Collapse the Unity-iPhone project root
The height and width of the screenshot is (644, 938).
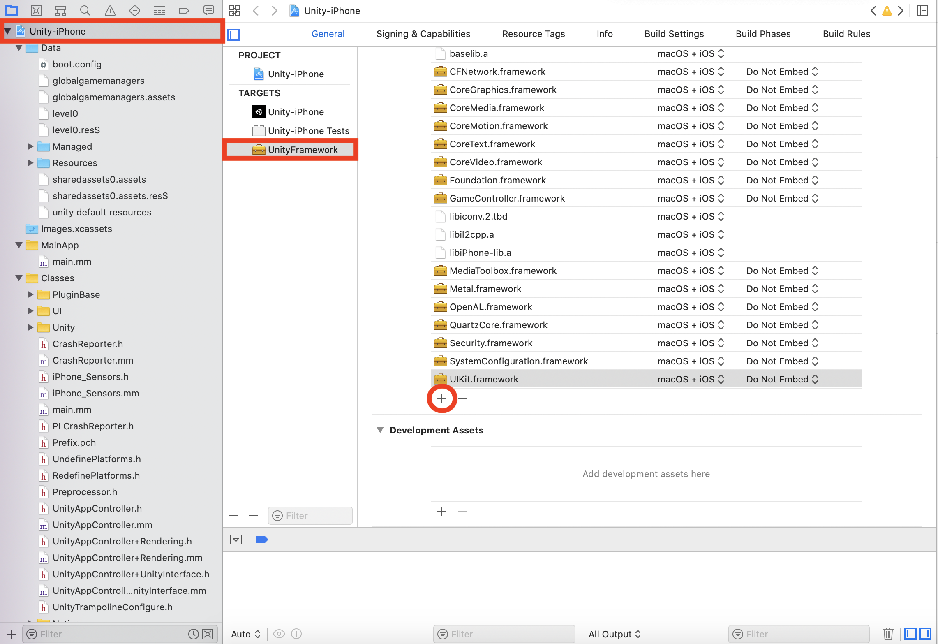[8, 31]
